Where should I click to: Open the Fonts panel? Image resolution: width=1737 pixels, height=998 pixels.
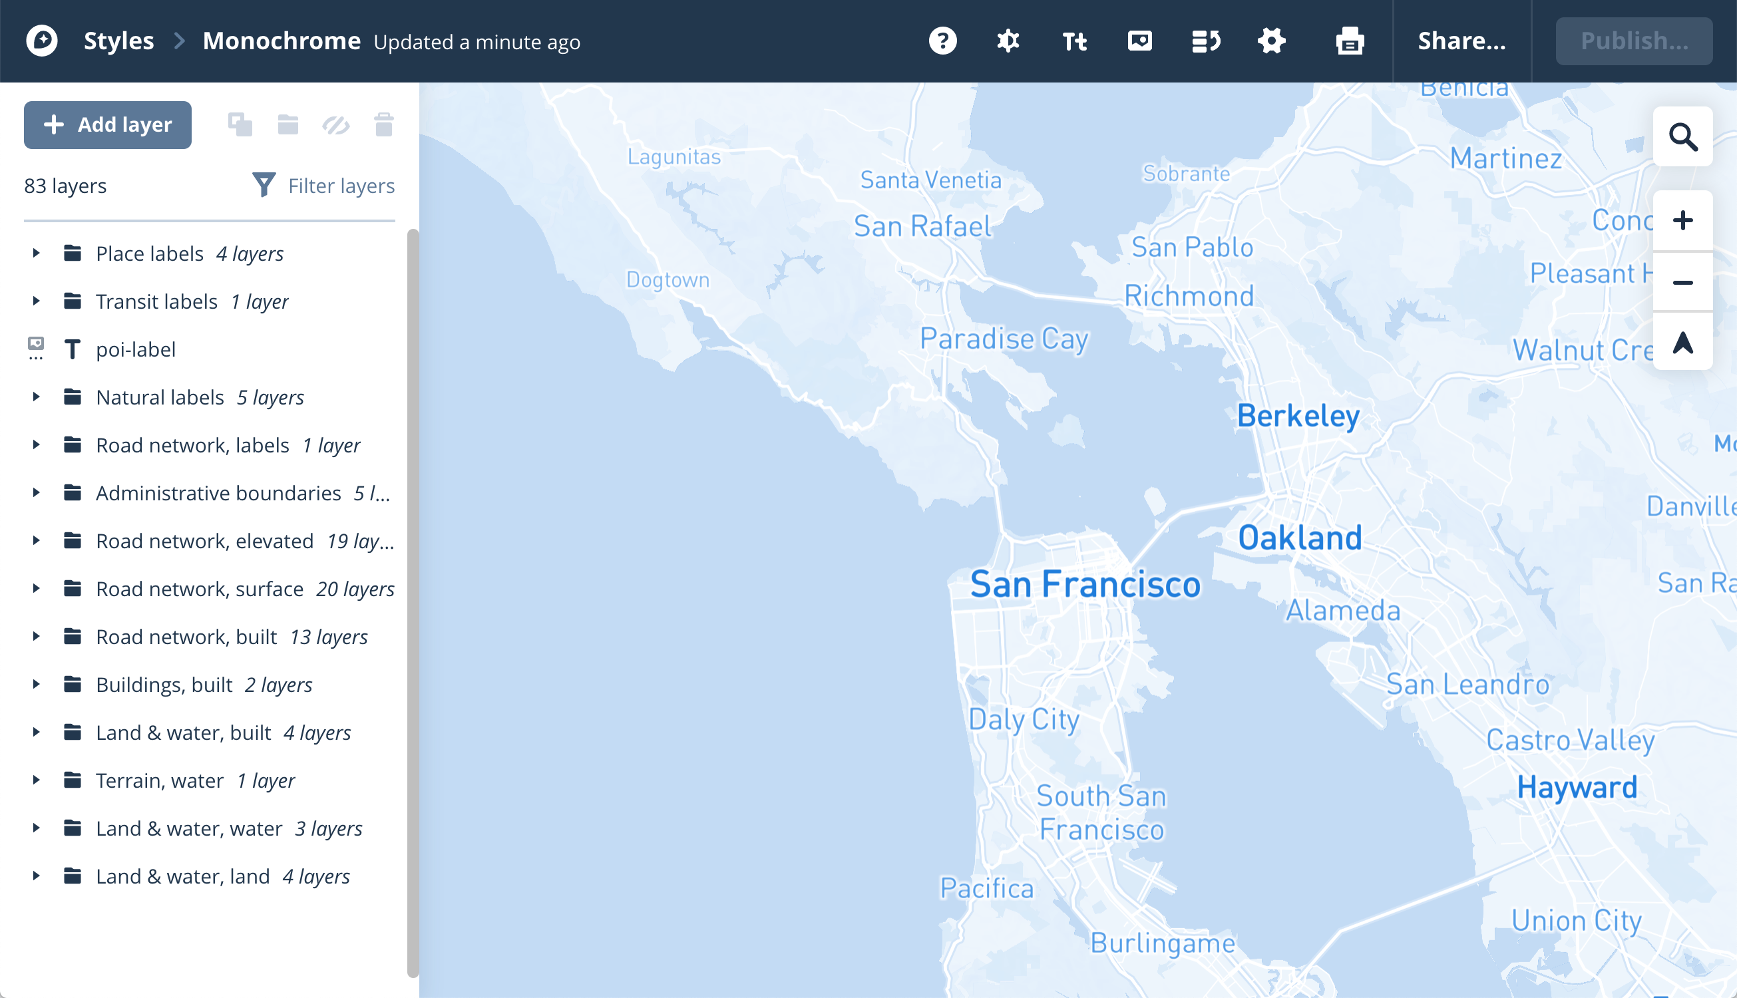1073,41
